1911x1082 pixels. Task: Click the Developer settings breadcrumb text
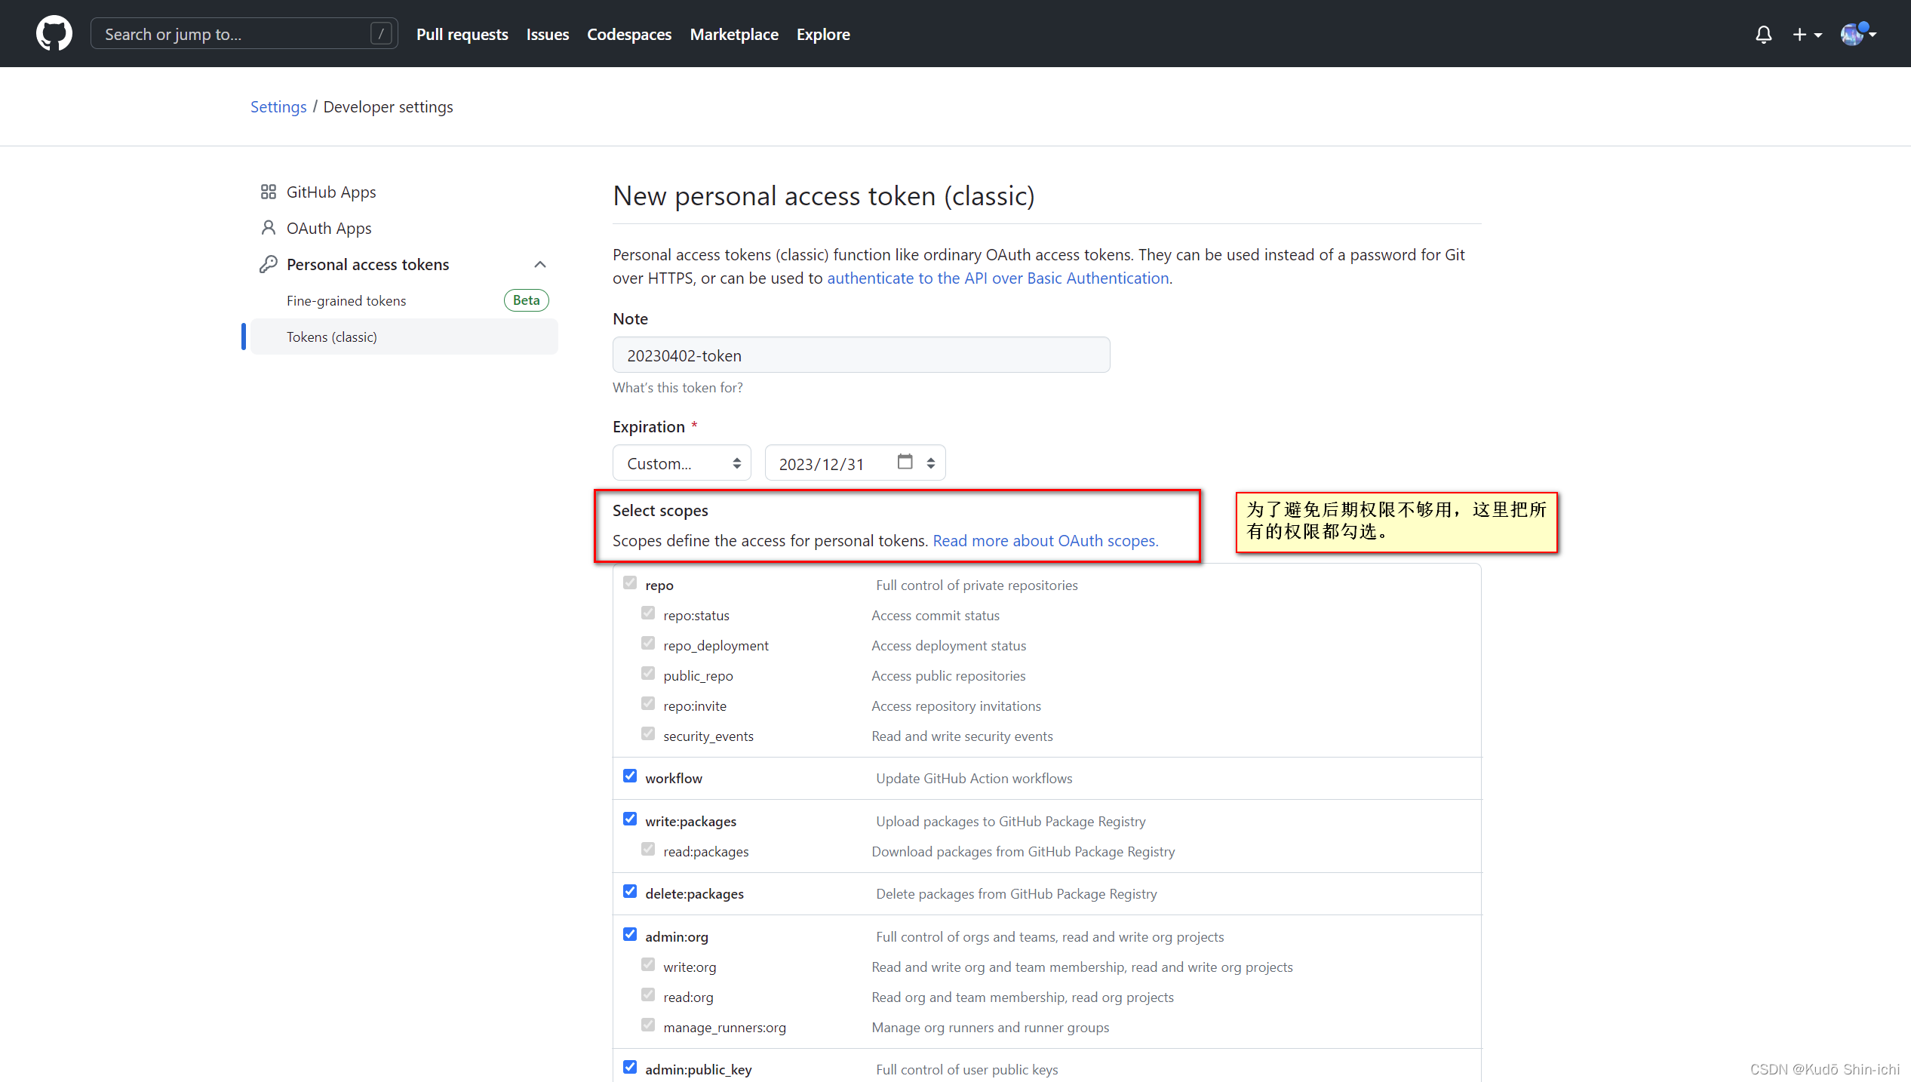pyautogui.click(x=388, y=106)
